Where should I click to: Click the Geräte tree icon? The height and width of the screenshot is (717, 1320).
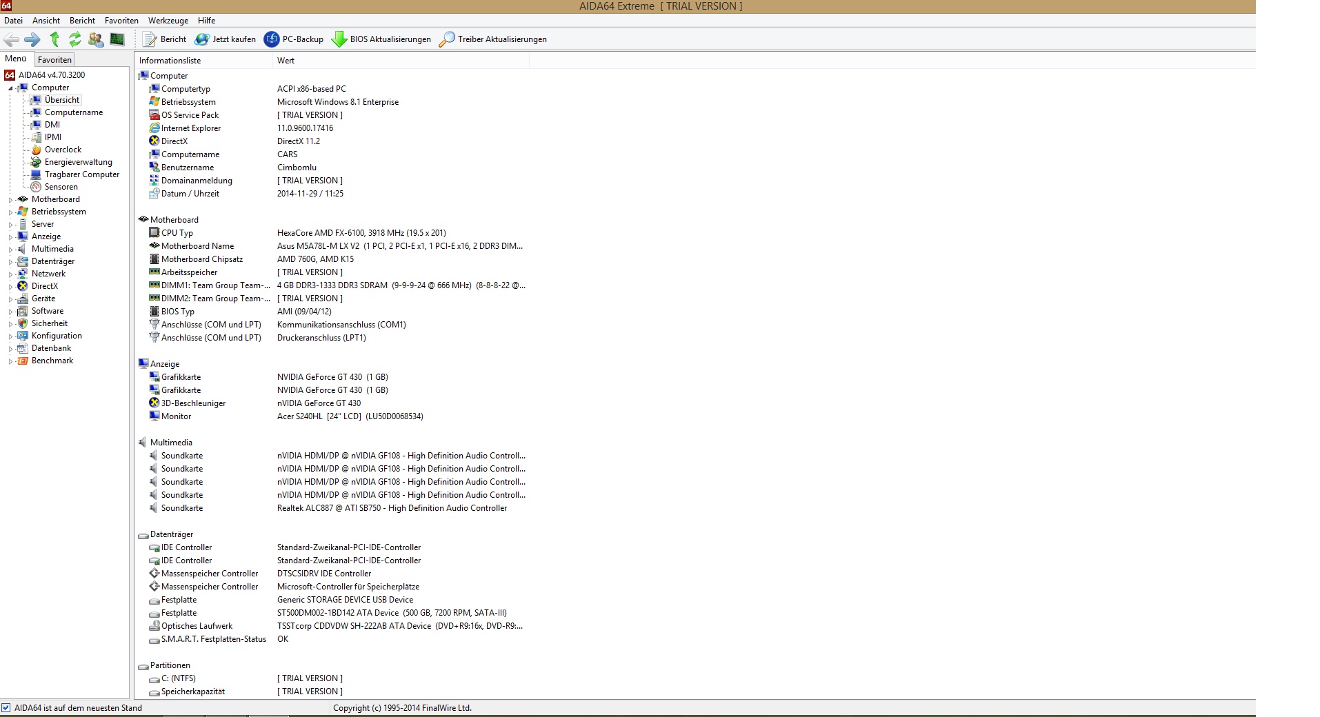(x=23, y=299)
